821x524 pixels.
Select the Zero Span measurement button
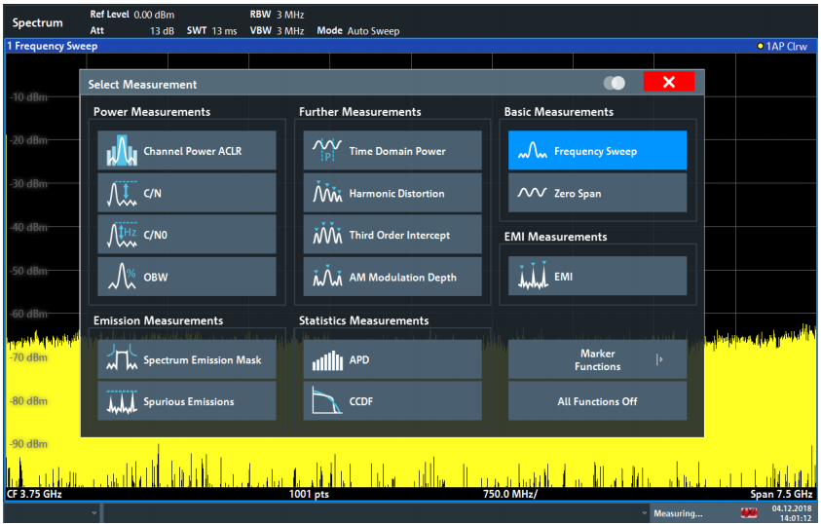tap(597, 193)
